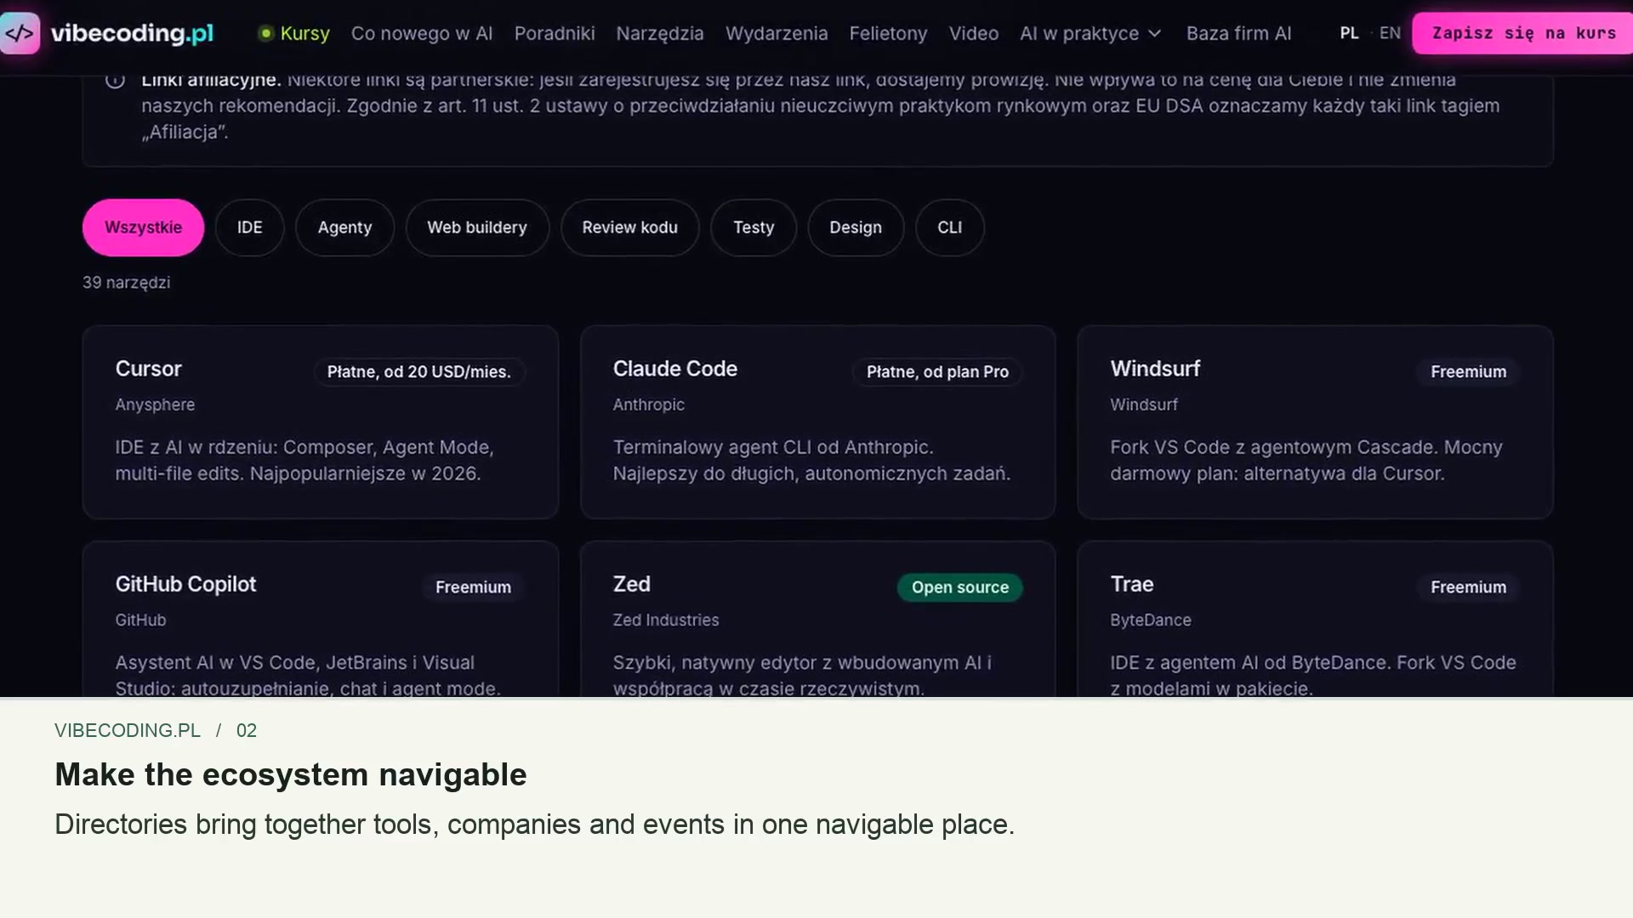Click the Zapisz się na kurs button
1633x918 pixels.
pyautogui.click(x=1523, y=33)
